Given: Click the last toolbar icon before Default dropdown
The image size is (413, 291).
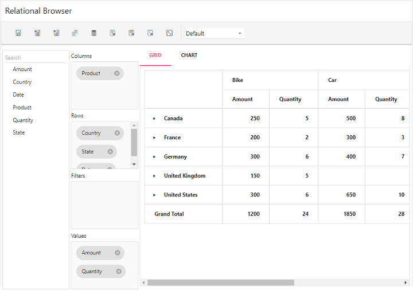Looking at the screenshot, I should pyautogui.click(x=170, y=33).
